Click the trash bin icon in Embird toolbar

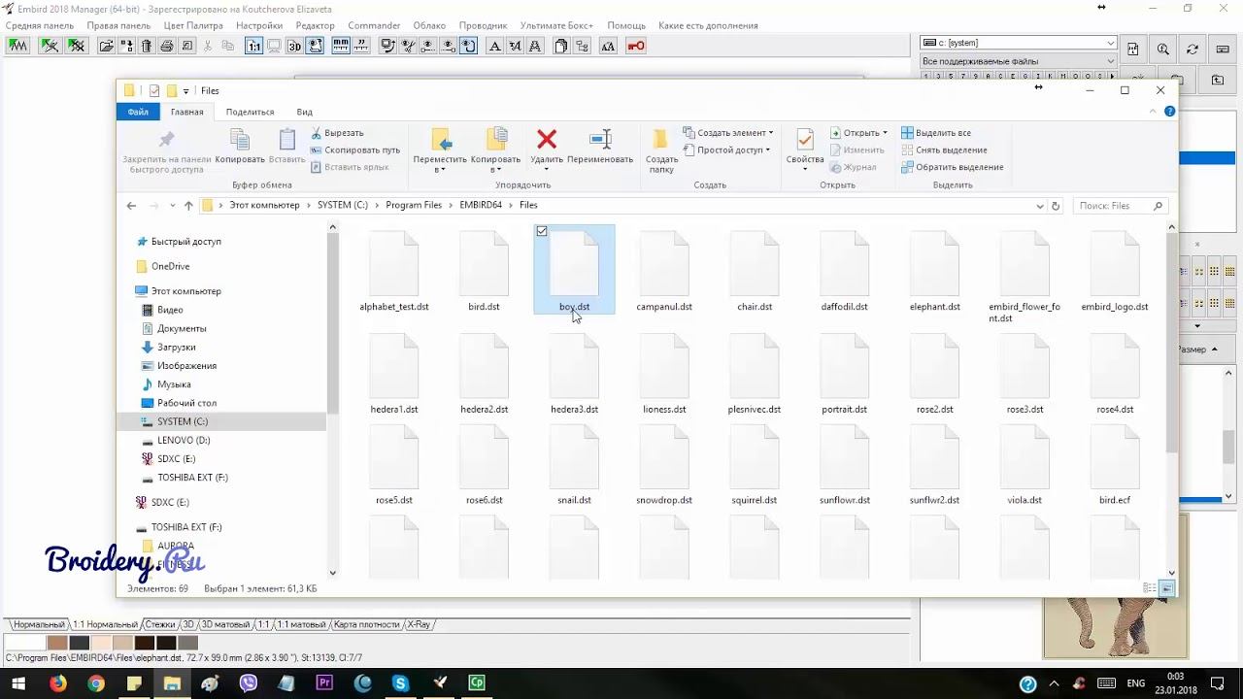[147, 46]
